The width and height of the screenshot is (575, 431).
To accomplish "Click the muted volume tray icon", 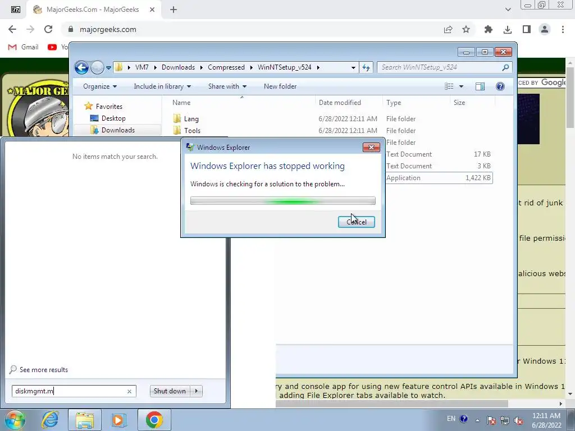I will pyautogui.click(x=518, y=420).
